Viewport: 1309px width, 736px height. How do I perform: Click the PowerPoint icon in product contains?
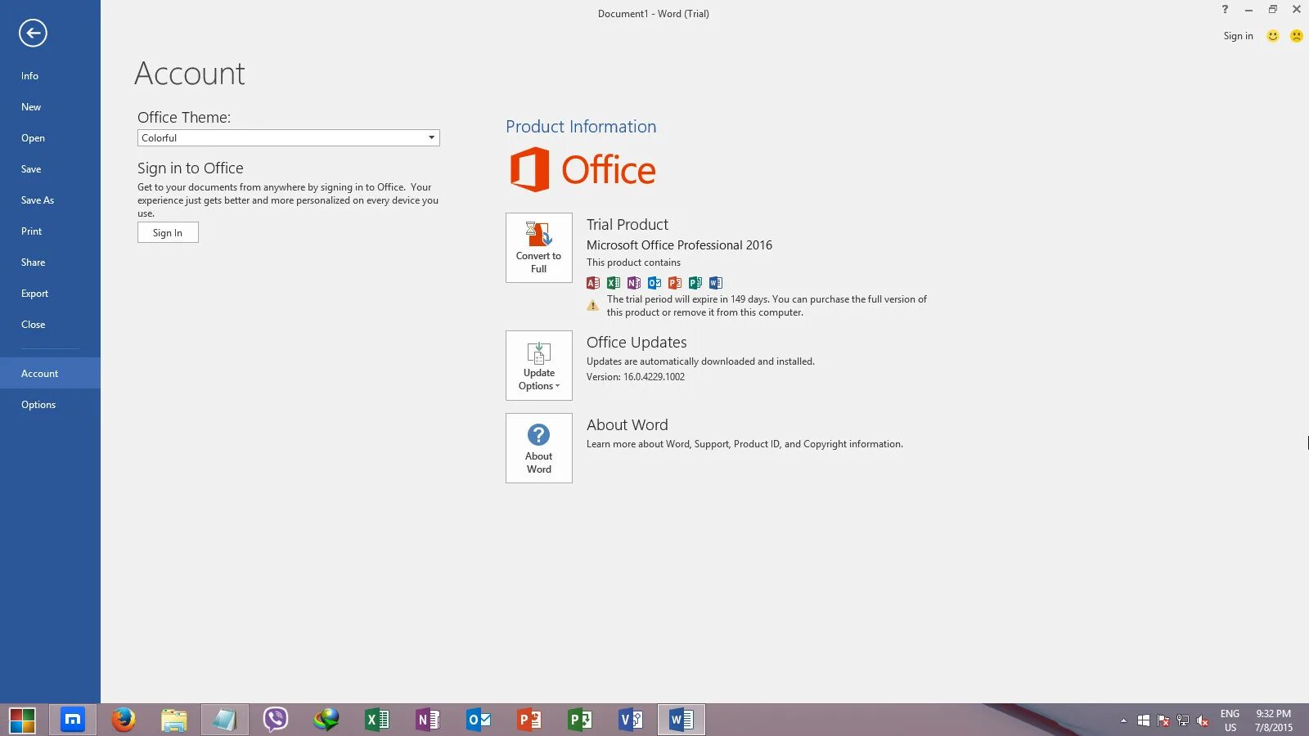(675, 283)
